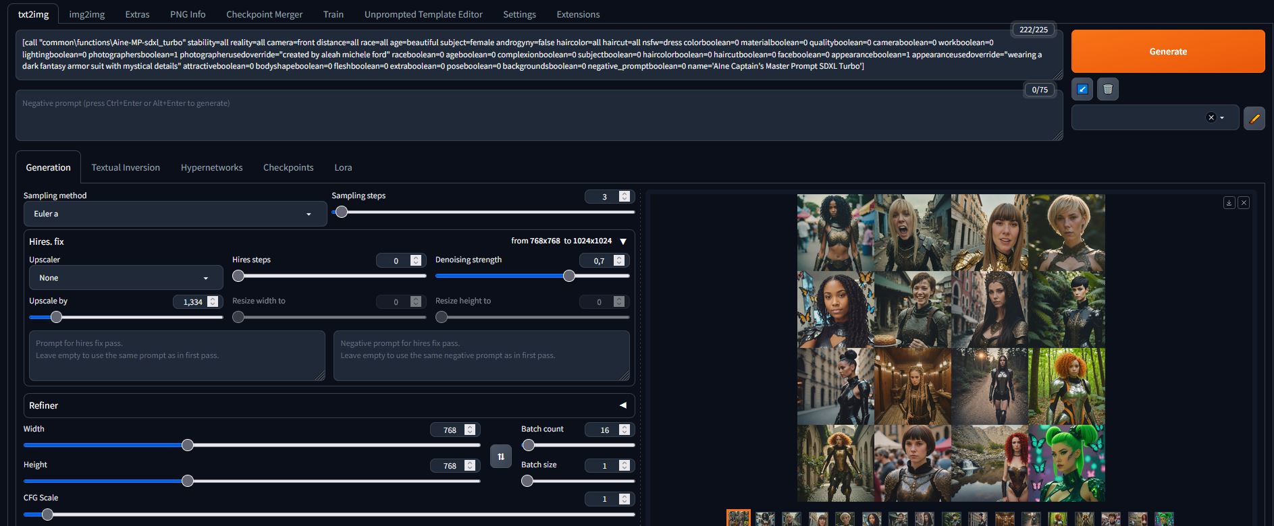Image resolution: width=1274 pixels, height=526 pixels.
Task: Click the read generation parameters arrow icon
Action: [1082, 89]
